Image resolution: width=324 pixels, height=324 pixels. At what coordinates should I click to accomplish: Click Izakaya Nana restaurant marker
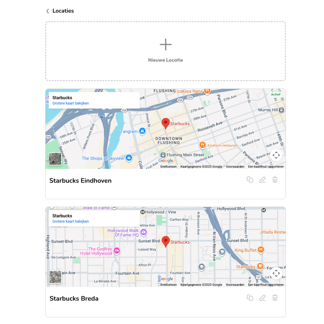(x=207, y=91)
